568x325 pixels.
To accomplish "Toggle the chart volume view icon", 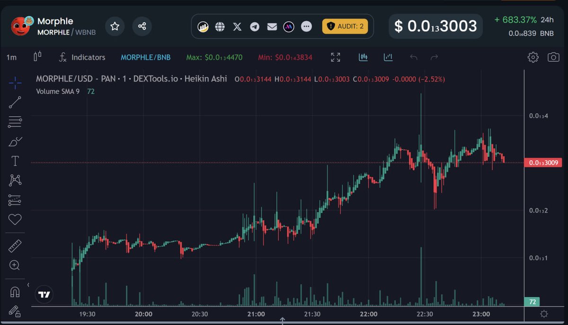I will point(388,57).
